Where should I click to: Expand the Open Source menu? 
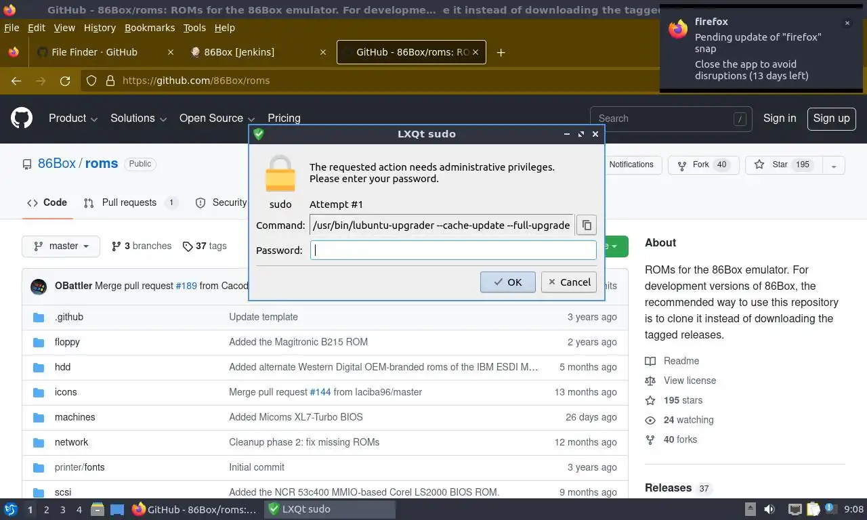pos(217,118)
